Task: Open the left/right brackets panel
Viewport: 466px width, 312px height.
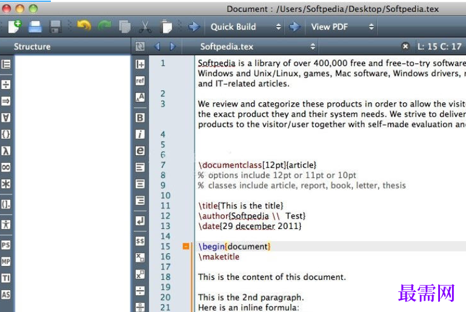Action: click(x=6, y=204)
